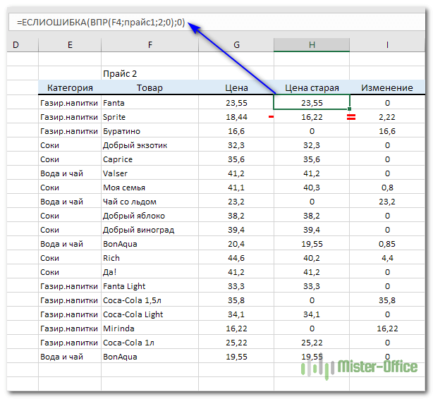Select column E header
The height and width of the screenshot is (399, 433).
coord(70,44)
